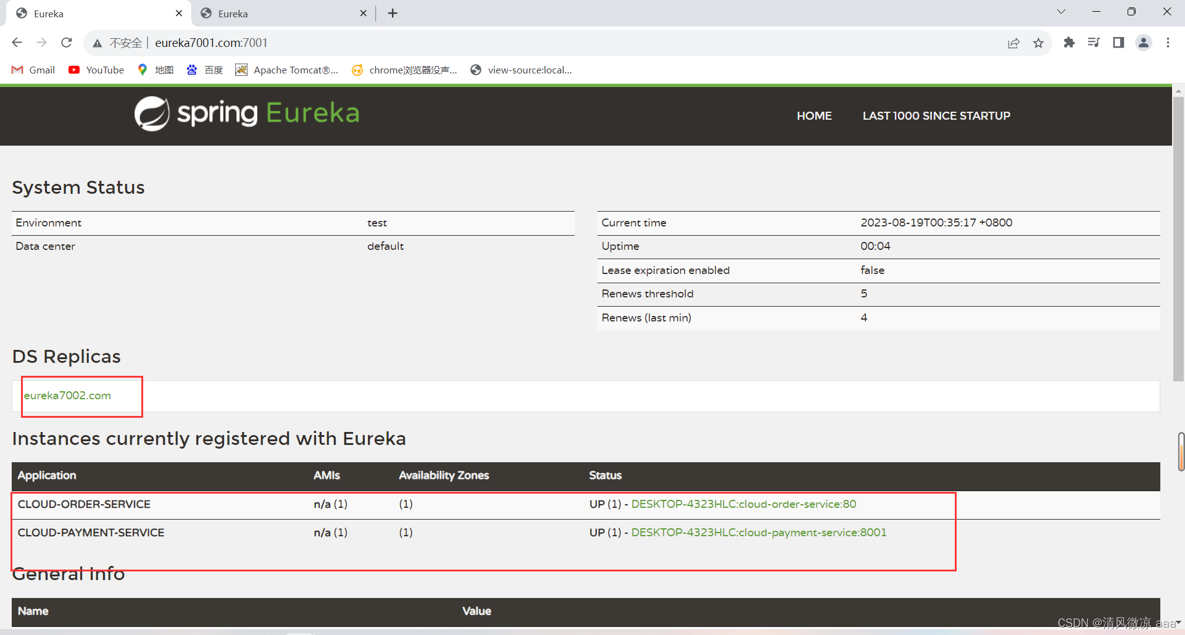1185x635 pixels.
Task: Open the chrome浏览器没声 bookmark
Action: (x=404, y=70)
